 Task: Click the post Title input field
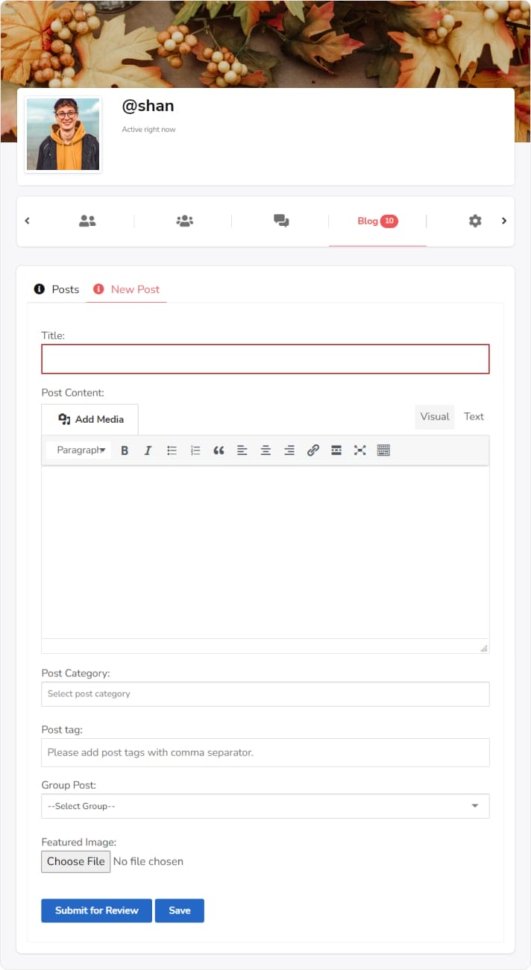[x=265, y=359]
